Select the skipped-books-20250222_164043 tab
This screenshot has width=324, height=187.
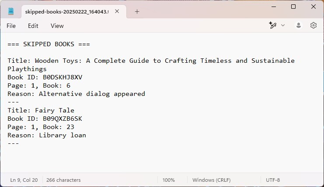coord(67,11)
